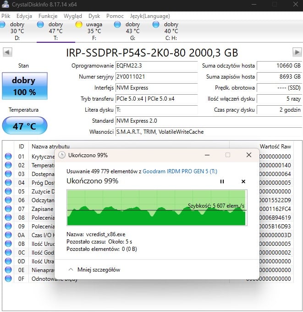Click status circle of attribute 0E row
The image size is (303, 312).
pos(8,270)
